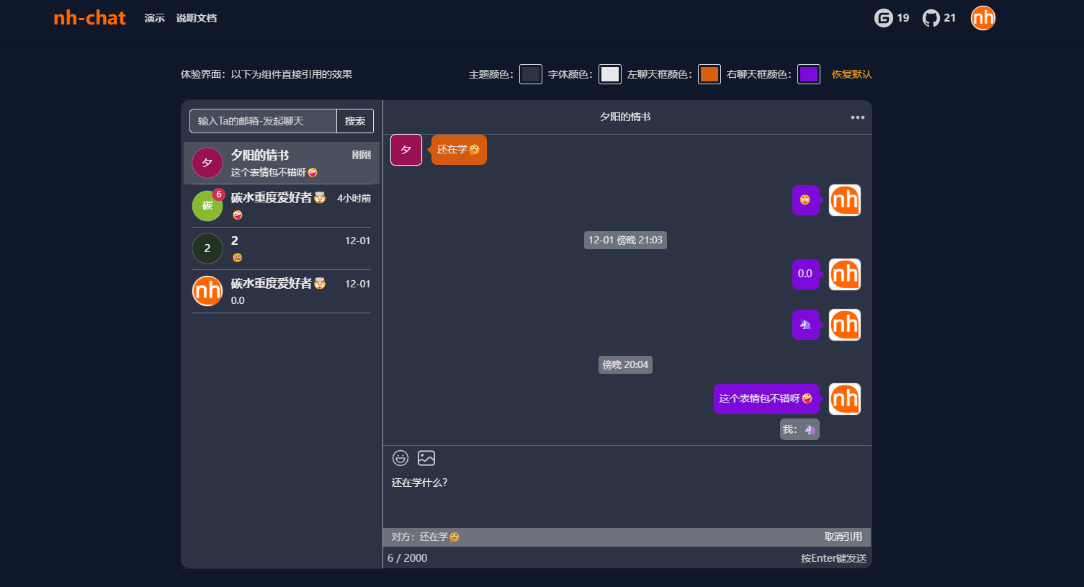The width and height of the screenshot is (1084, 587).
Task: Click the nh user avatar in header
Action: coord(982,18)
